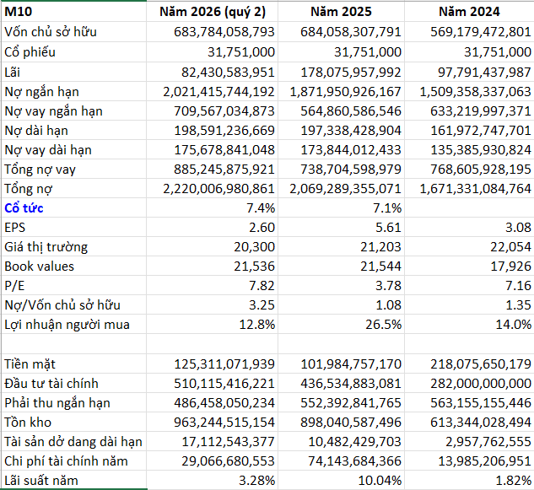Select the P/E row label
The image size is (534, 490).
point(74,286)
